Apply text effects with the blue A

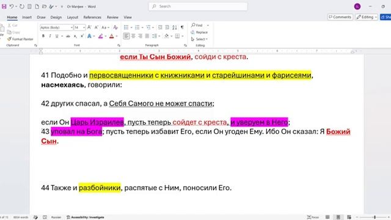(89, 36)
